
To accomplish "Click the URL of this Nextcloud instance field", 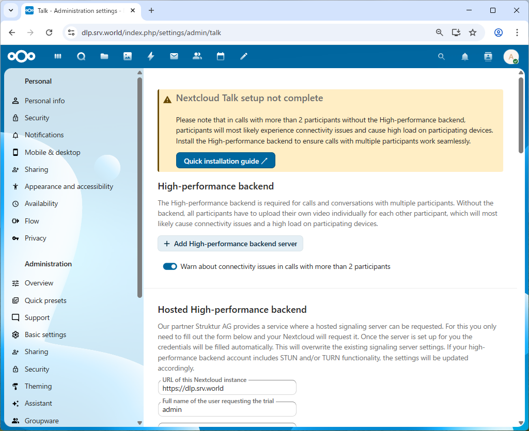I will tap(227, 388).
